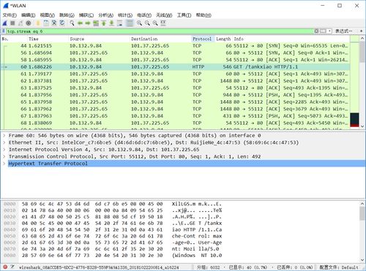Expand Hypertext Transfer Protocol details
The image size is (366, 271).
click(4, 164)
